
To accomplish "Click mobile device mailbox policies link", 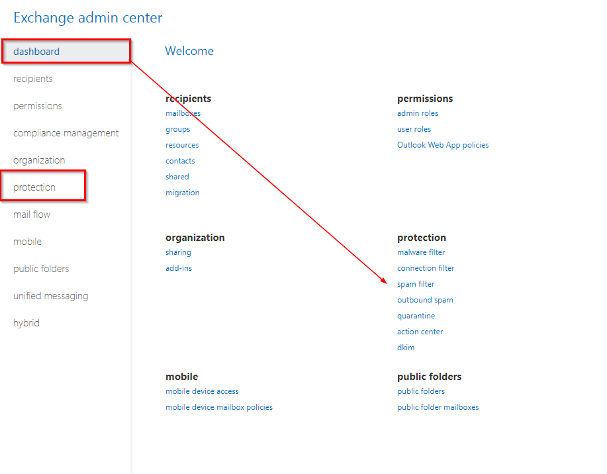I will [219, 407].
